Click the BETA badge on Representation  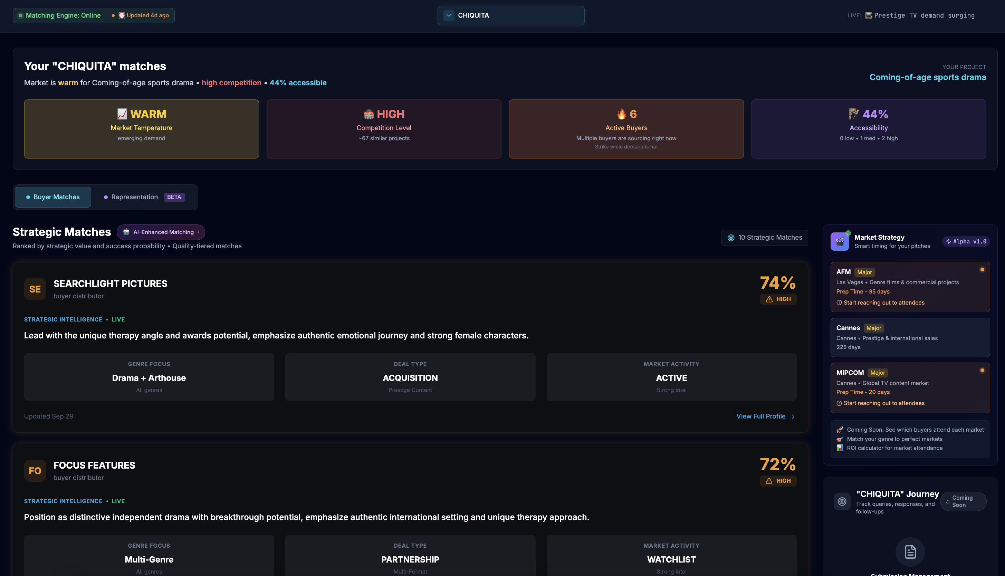174,197
